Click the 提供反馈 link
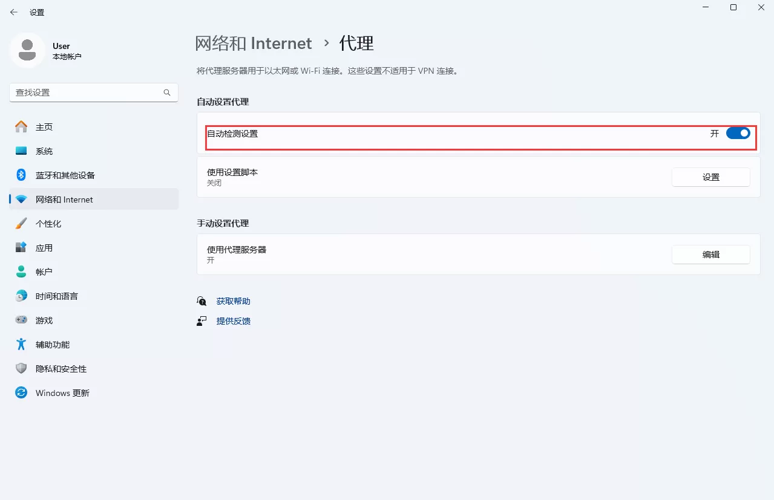Viewport: 774px width, 500px height. [x=234, y=320]
